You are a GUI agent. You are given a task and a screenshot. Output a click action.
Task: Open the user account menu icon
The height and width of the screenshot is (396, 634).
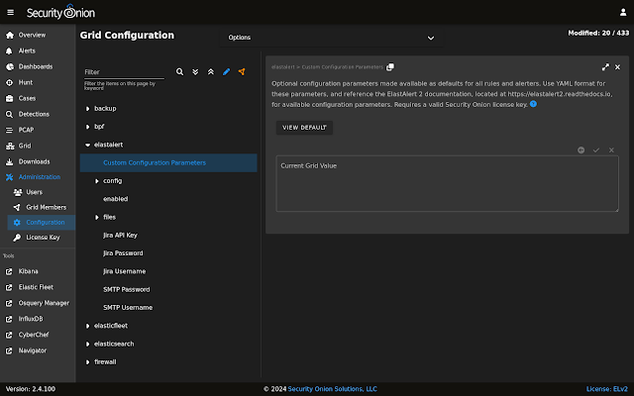coord(623,13)
